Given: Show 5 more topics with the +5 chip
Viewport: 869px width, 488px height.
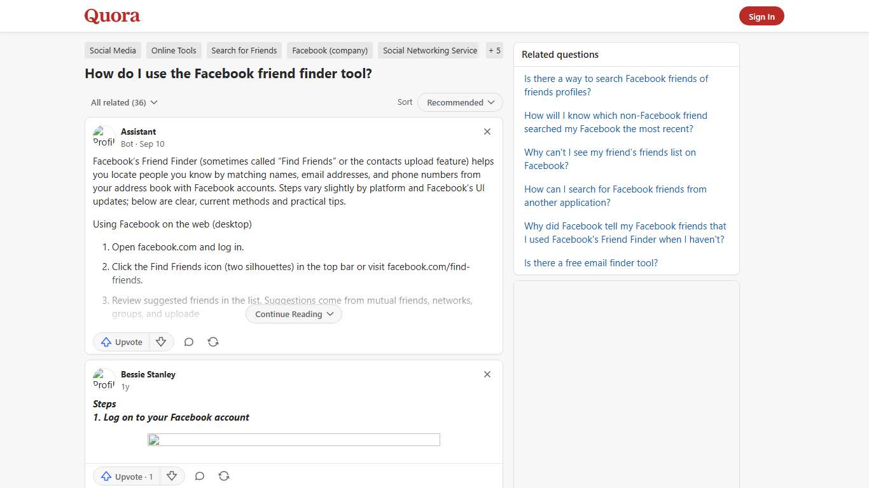Looking at the screenshot, I should pyautogui.click(x=494, y=50).
